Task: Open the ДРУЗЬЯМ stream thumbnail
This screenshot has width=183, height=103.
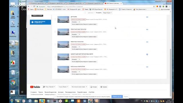Action: point(63,19)
